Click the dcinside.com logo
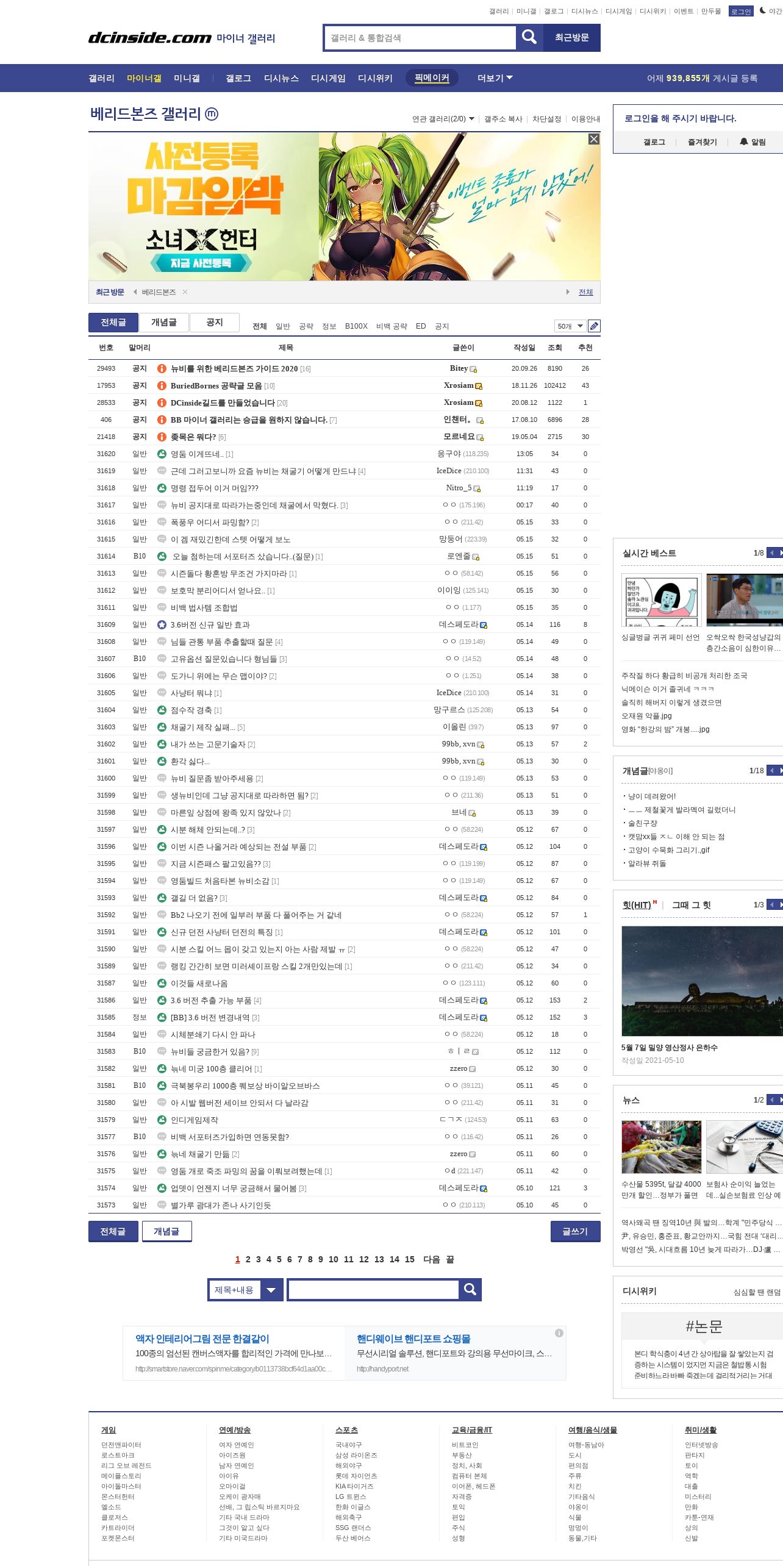The image size is (783, 1566). (x=150, y=38)
